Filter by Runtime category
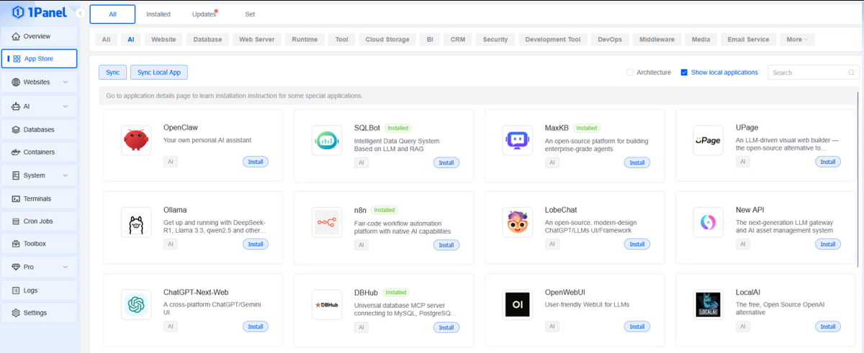This screenshot has width=864, height=353. 305,40
